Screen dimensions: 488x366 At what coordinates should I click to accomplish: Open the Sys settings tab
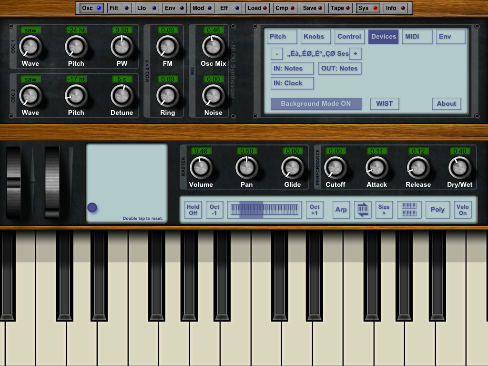(x=368, y=8)
